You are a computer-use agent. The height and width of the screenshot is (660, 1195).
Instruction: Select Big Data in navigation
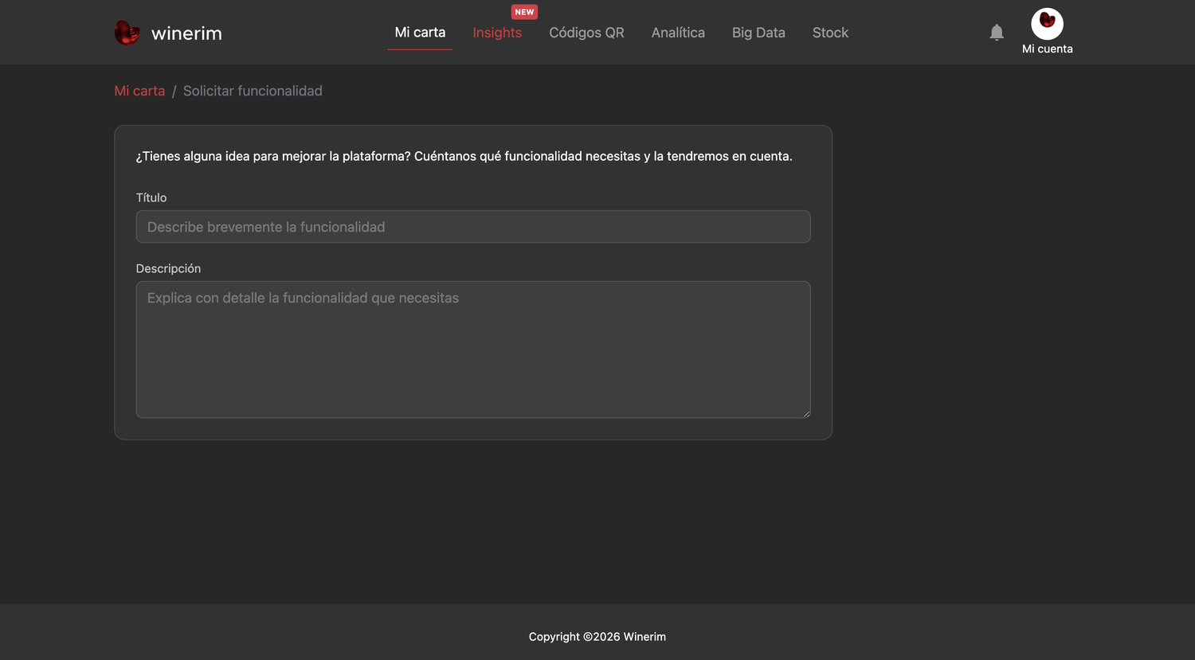[x=758, y=33]
